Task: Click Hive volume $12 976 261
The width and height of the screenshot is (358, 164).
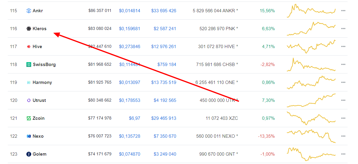Action: click(x=164, y=47)
